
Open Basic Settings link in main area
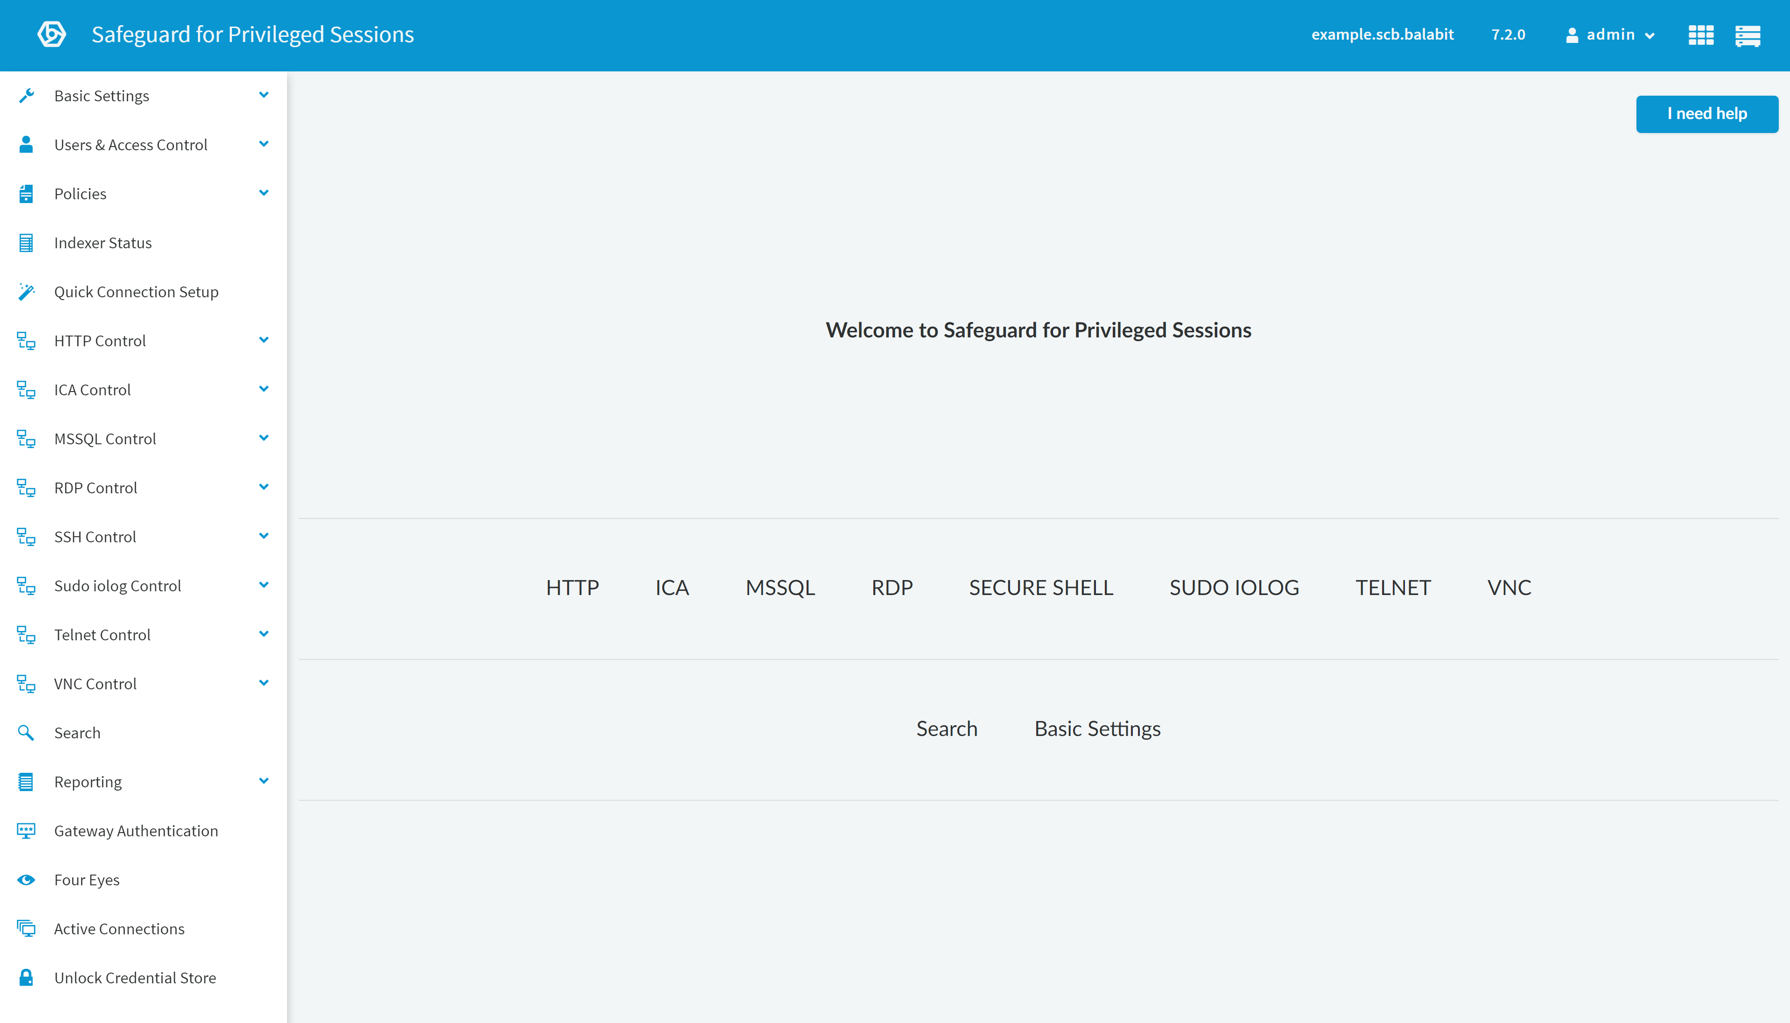click(x=1097, y=729)
